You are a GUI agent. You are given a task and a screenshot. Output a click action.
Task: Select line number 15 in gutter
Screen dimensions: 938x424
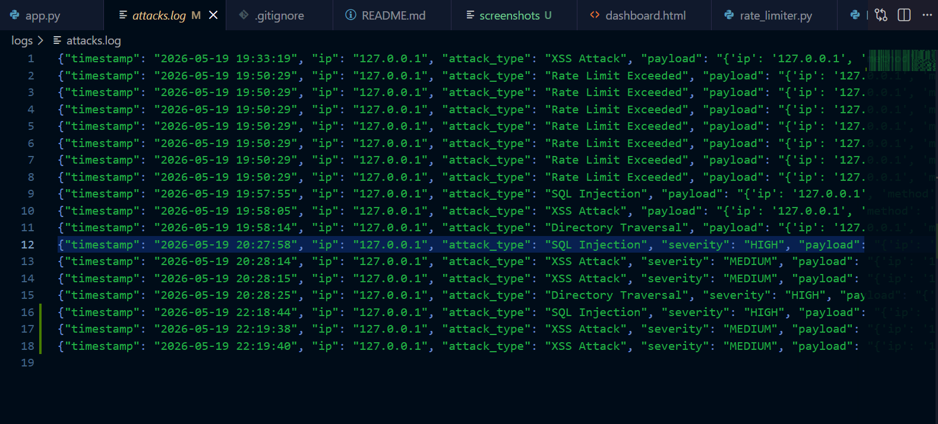pyautogui.click(x=27, y=295)
